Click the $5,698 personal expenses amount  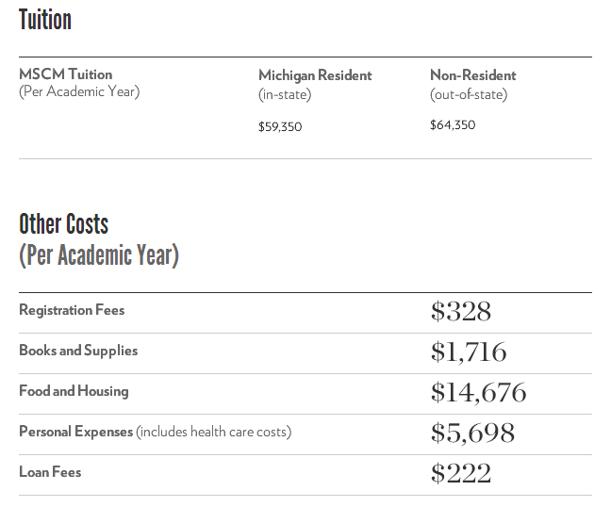pyautogui.click(x=472, y=433)
